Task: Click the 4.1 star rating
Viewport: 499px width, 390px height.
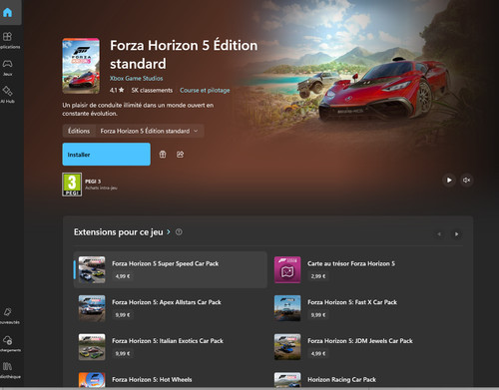Action: tap(117, 90)
